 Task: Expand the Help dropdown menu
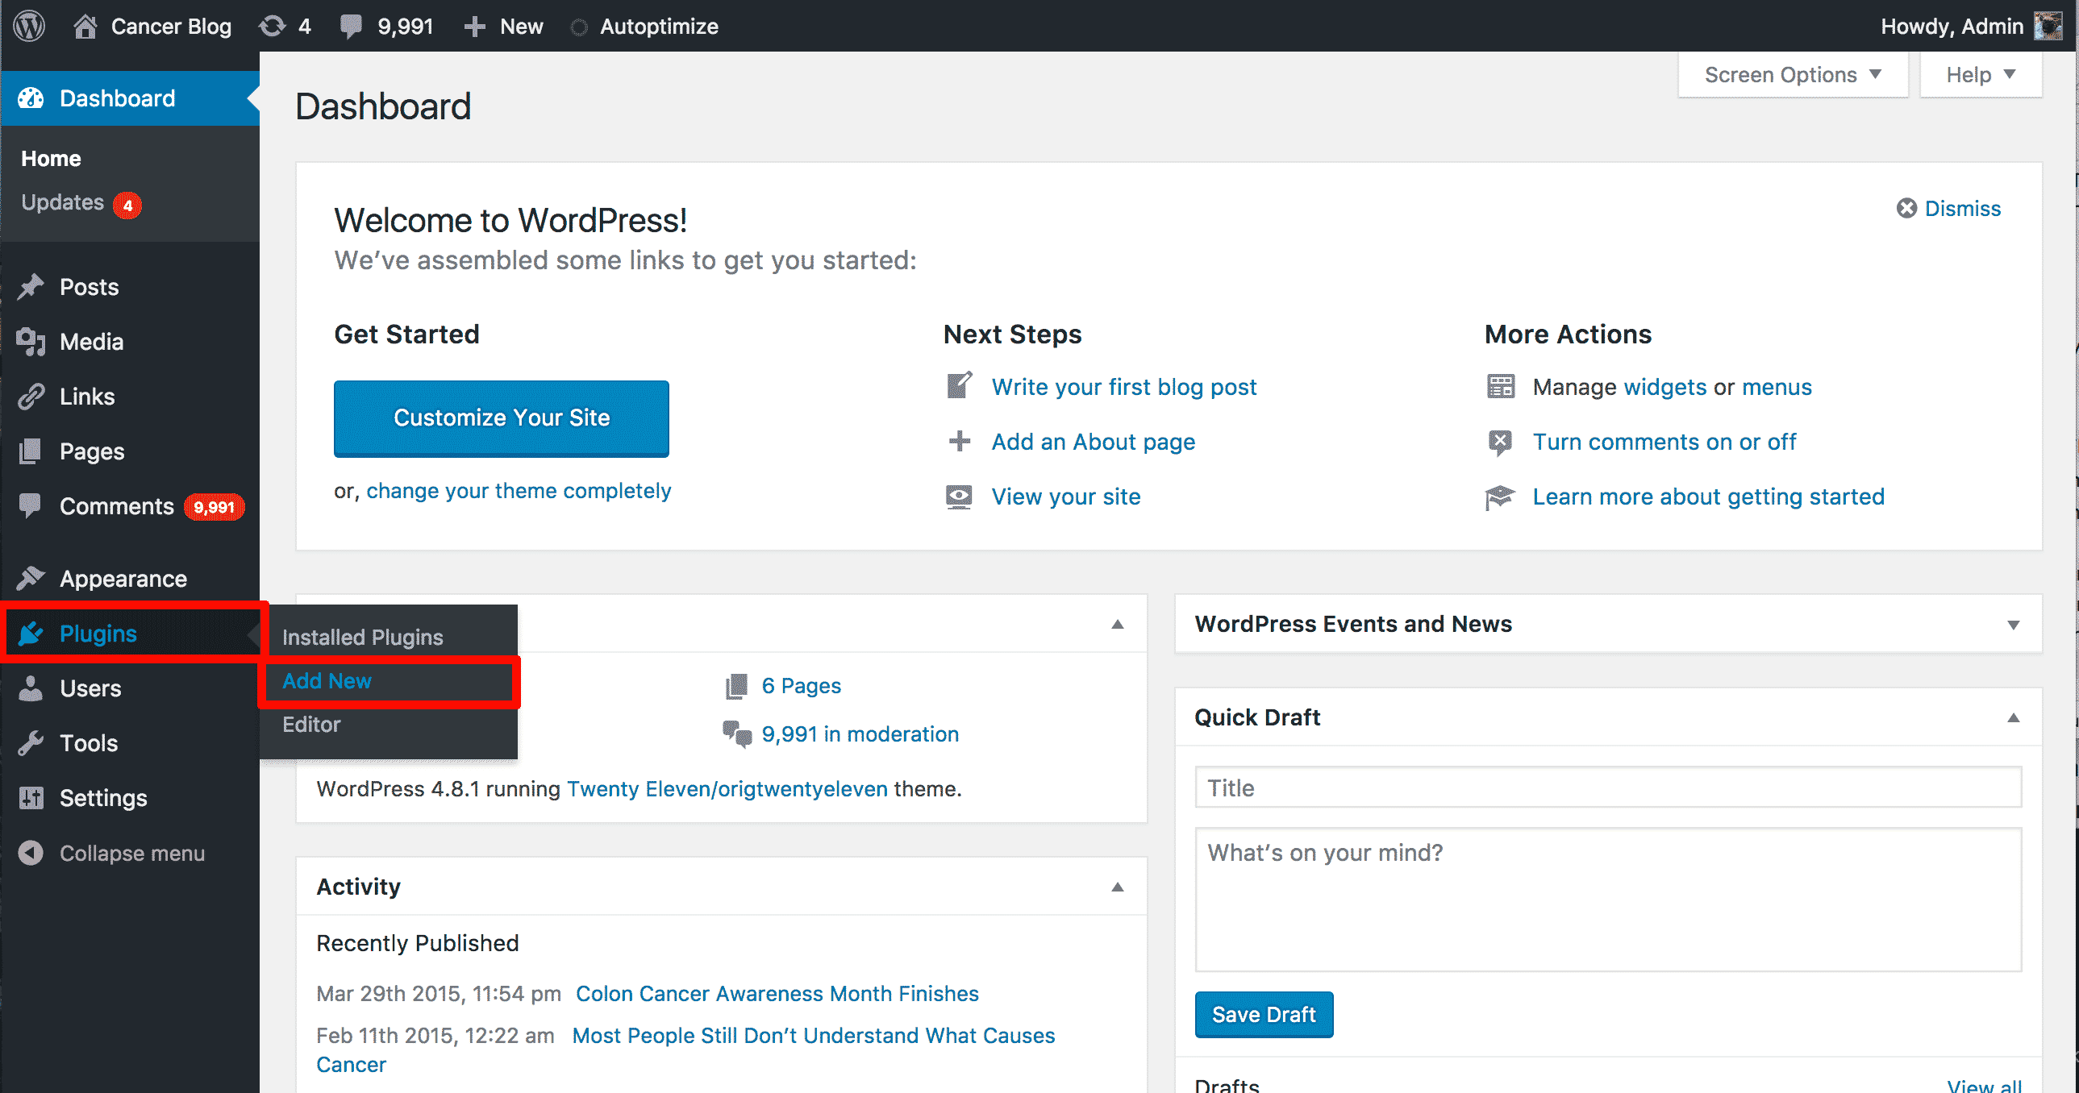click(1985, 76)
